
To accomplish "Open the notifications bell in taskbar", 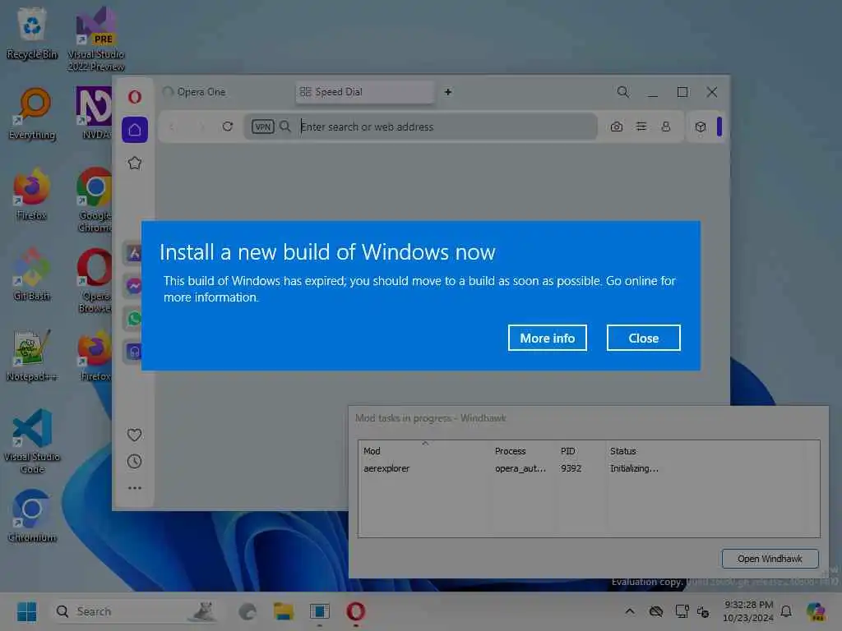I will pos(786,611).
